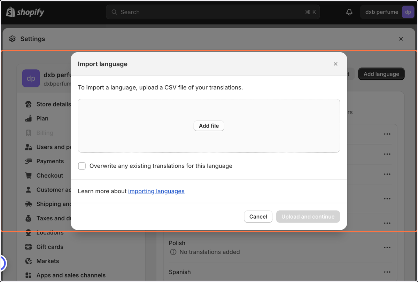Click the Customer accounts icon

point(29,190)
